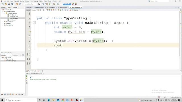This screenshot has height=102, width=182.
Task: Open the notification center icon
Action: coord(179,100)
